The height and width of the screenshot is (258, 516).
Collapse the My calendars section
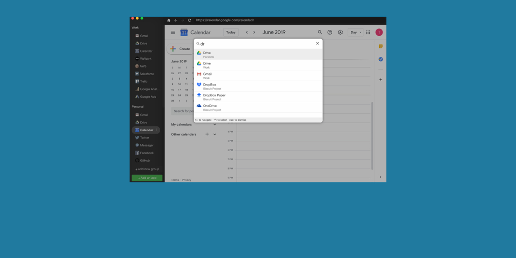(x=215, y=124)
